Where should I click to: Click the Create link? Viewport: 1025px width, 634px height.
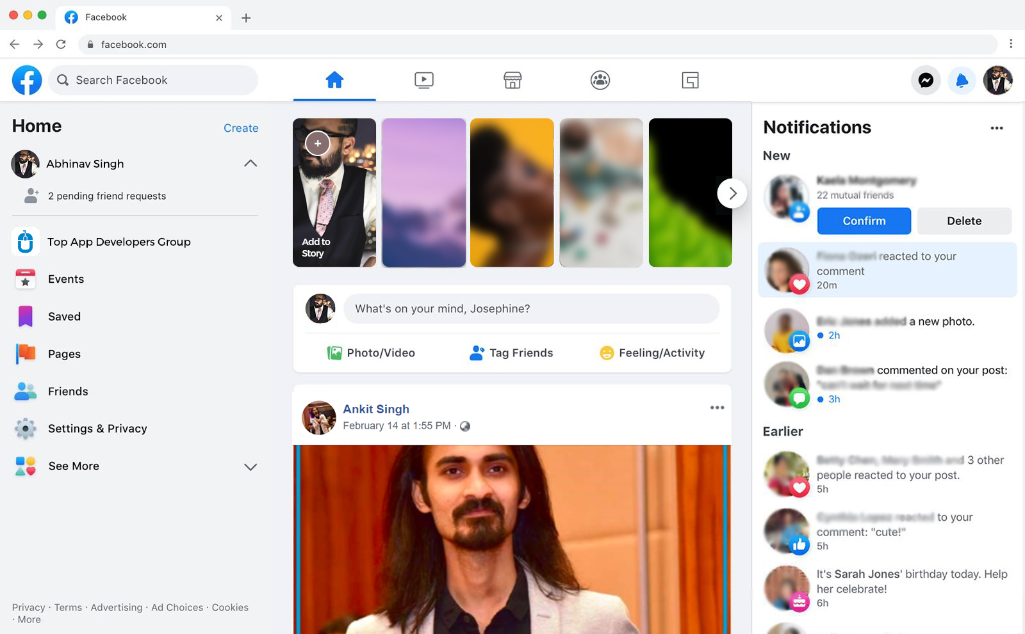coord(241,129)
